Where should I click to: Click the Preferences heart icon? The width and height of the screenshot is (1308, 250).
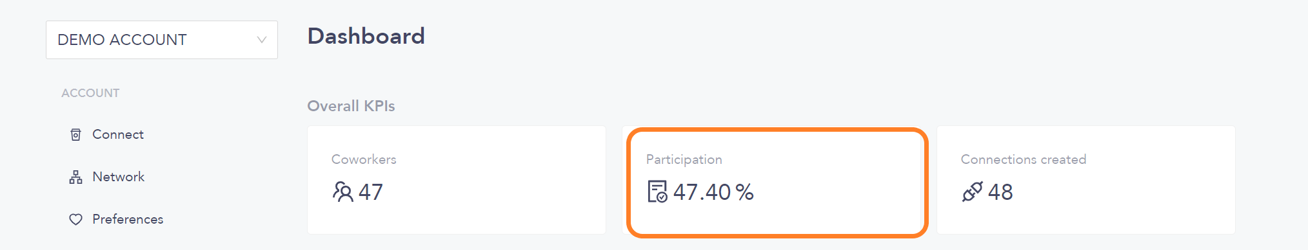[75, 219]
